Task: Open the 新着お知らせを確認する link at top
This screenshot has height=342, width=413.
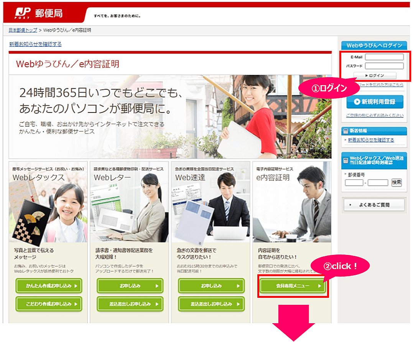Action: 35,44
